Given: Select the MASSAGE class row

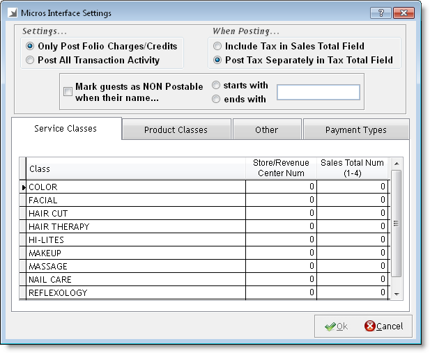Looking at the screenshot, I should tap(136, 267).
